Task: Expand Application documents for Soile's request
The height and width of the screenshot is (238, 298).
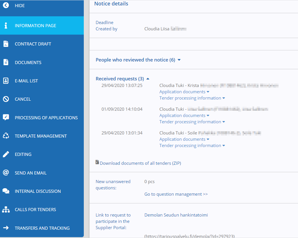Action: click(184, 139)
